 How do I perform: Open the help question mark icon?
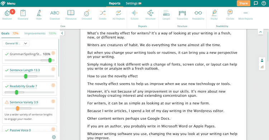coord(264,3)
